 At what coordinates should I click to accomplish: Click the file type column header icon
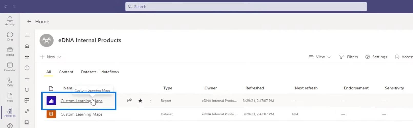click(x=51, y=88)
